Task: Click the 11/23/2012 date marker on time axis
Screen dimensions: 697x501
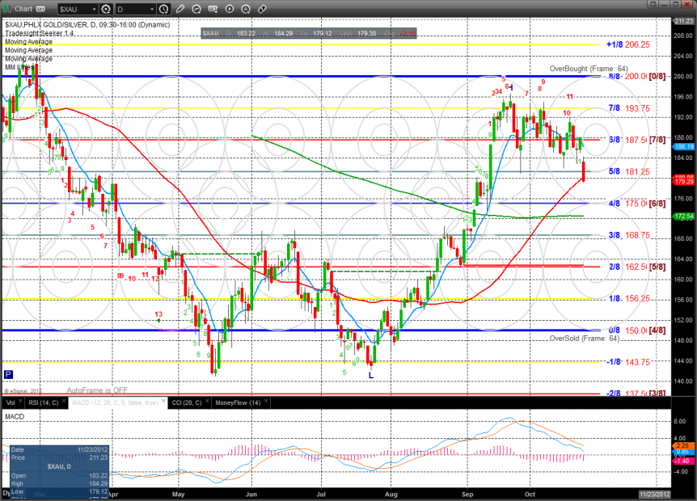Action: [x=656, y=494]
